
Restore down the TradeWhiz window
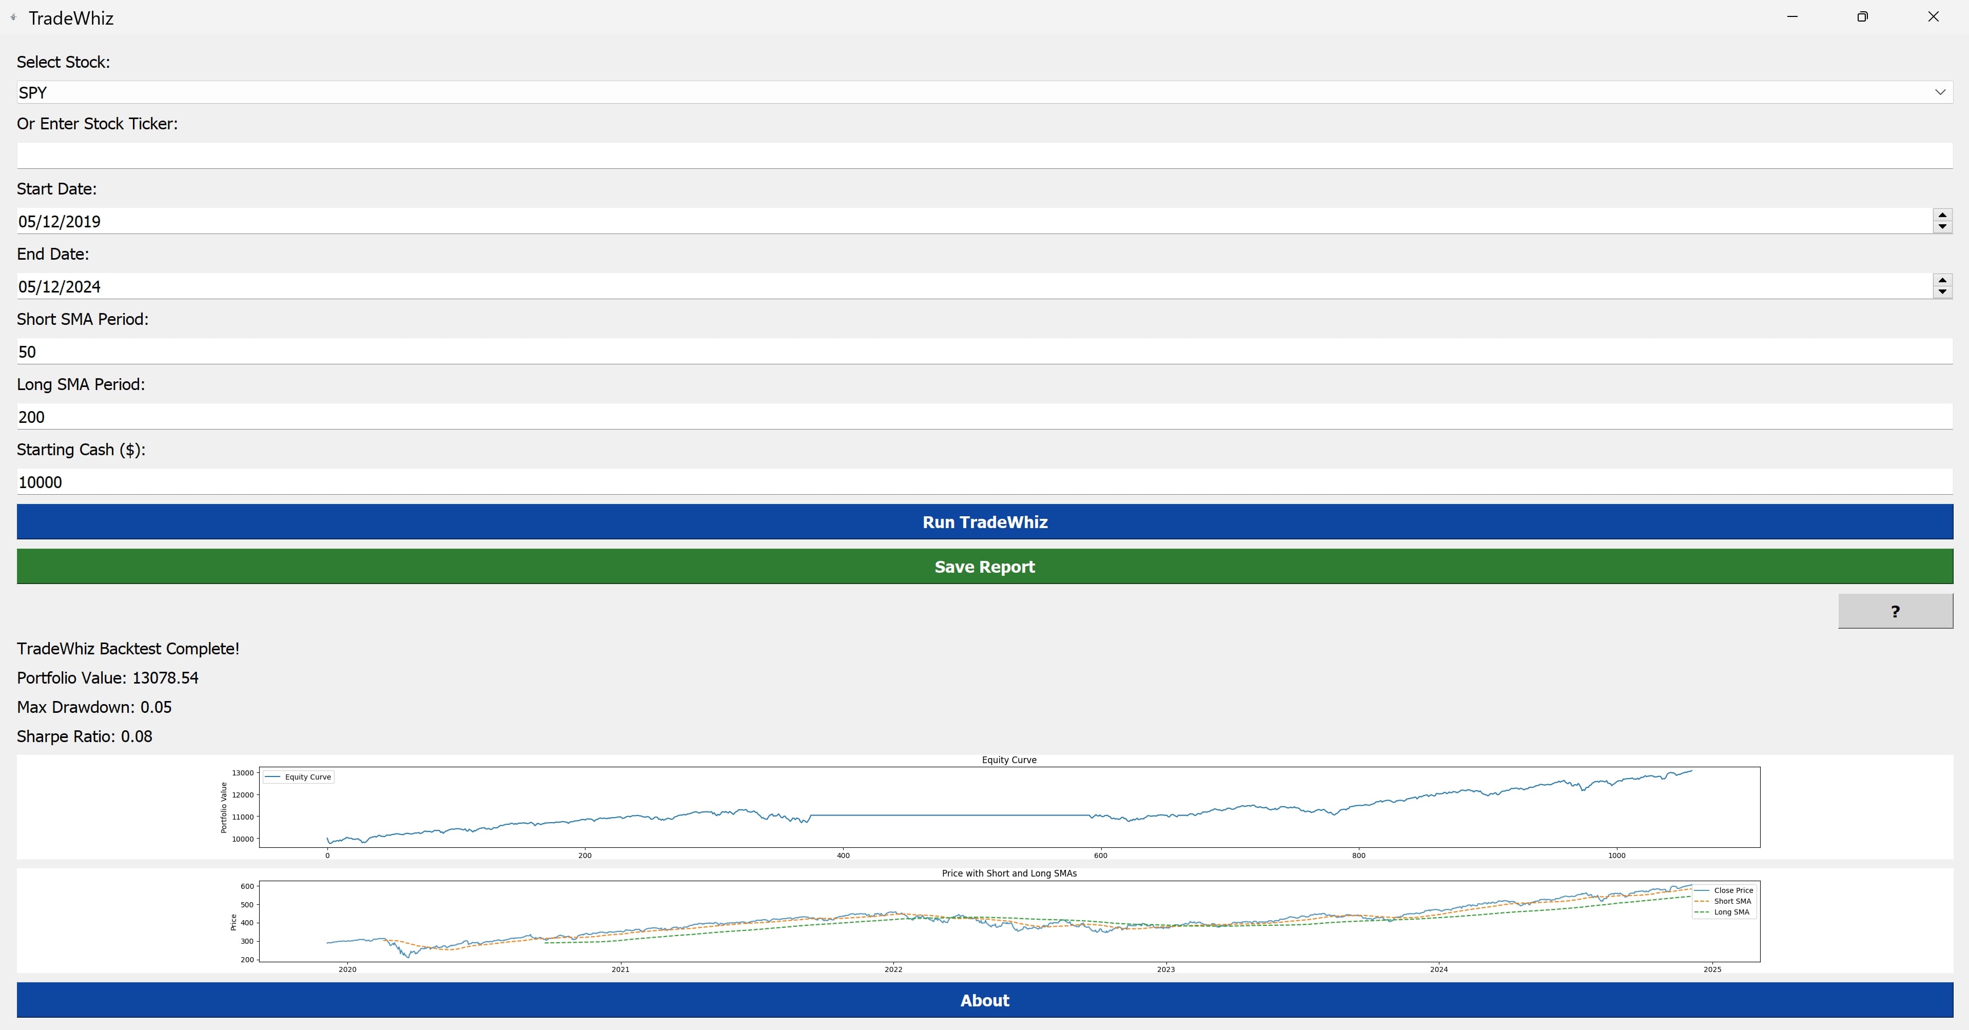click(1863, 17)
